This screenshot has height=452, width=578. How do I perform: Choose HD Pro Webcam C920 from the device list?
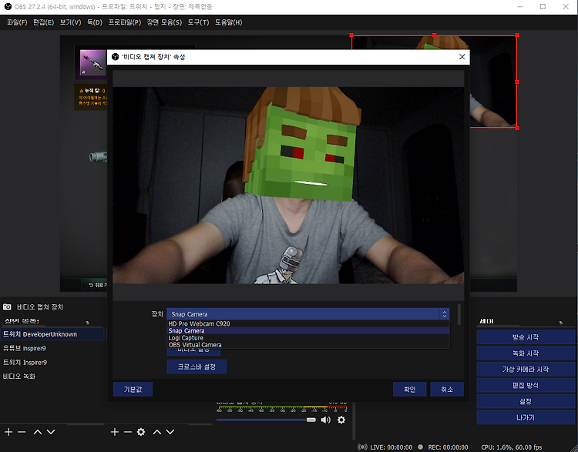click(x=308, y=323)
